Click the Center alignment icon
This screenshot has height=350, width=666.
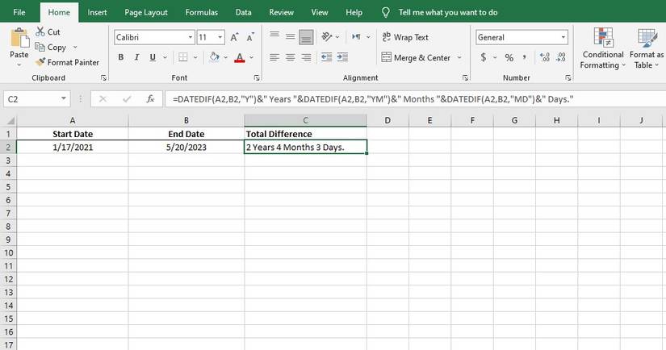coord(290,57)
